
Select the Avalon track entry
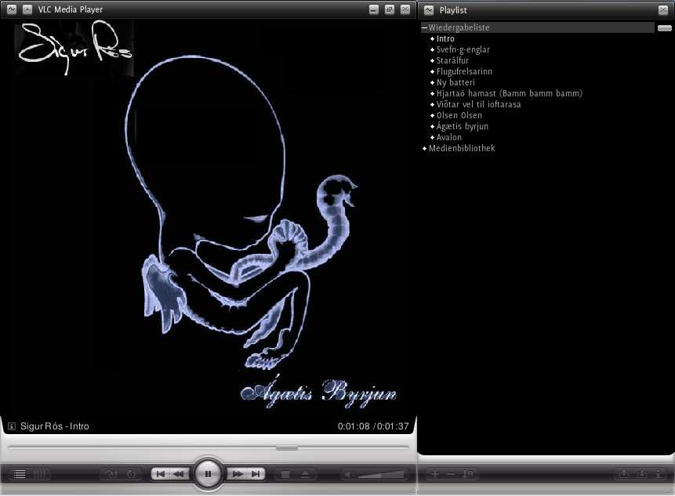(x=449, y=137)
